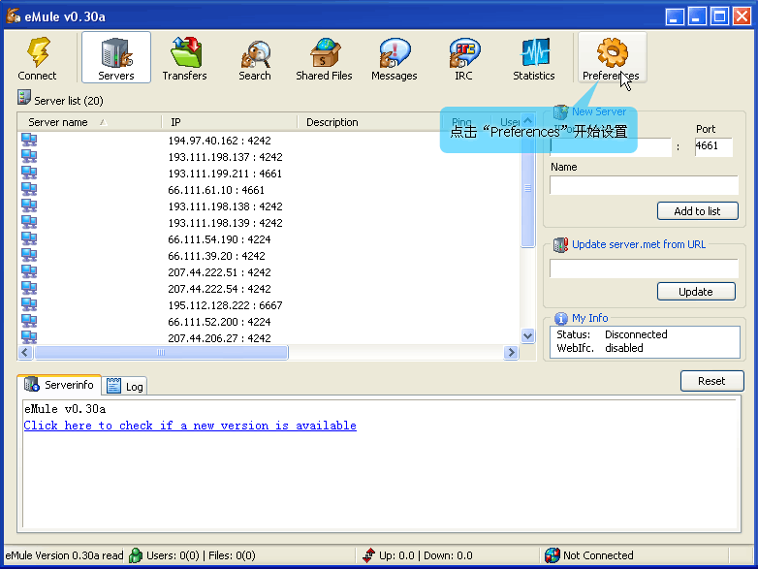Image resolution: width=758 pixels, height=569 pixels.
Task: Click the horizontal scrollbar thumb
Action: coord(161,353)
